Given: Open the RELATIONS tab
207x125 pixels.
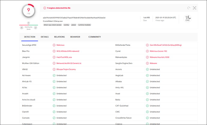Looking at the screenshot, I should click(x=59, y=37).
